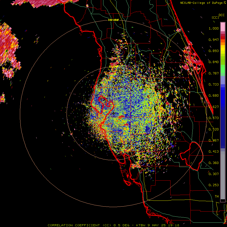Pick the yellow segment of the color bar
Viewport: 227px width, 227px height.
tap(223, 50)
